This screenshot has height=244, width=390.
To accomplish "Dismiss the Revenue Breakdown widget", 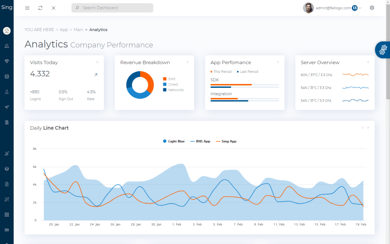I will [187, 62].
